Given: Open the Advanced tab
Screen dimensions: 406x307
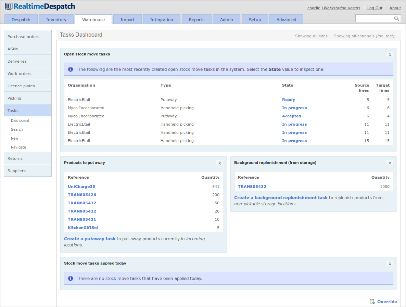Looking at the screenshot, I should pyautogui.click(x=287, y=20).
